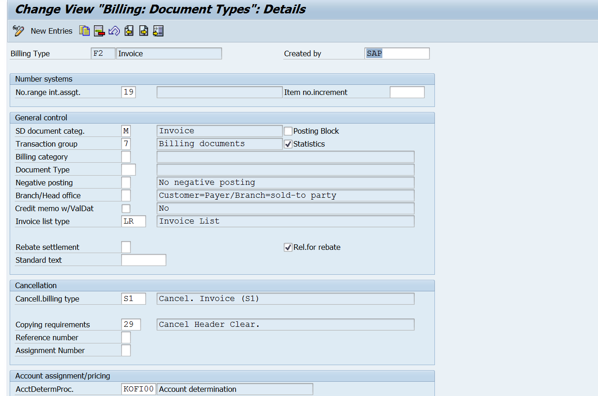Click the Copy As icon
Viewport: 598px width, 396px height.
84,31
